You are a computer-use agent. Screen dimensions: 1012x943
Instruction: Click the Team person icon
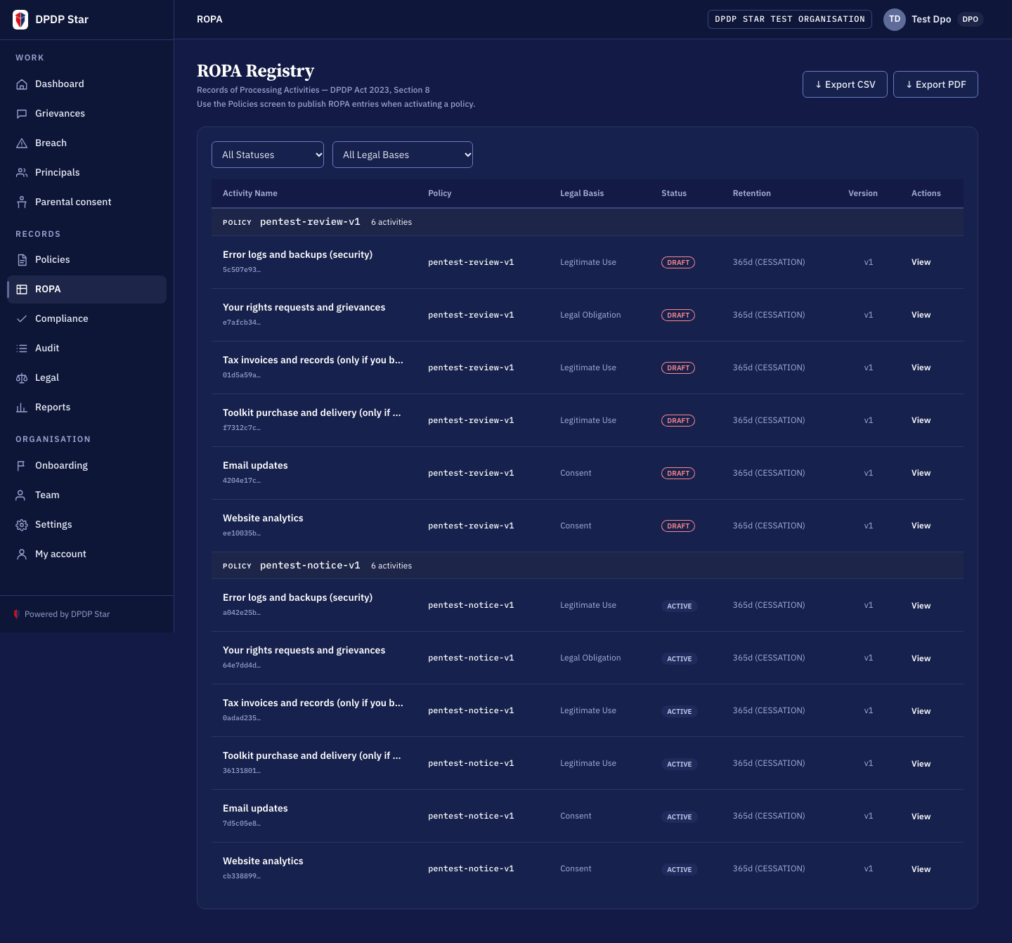[22, 495]
